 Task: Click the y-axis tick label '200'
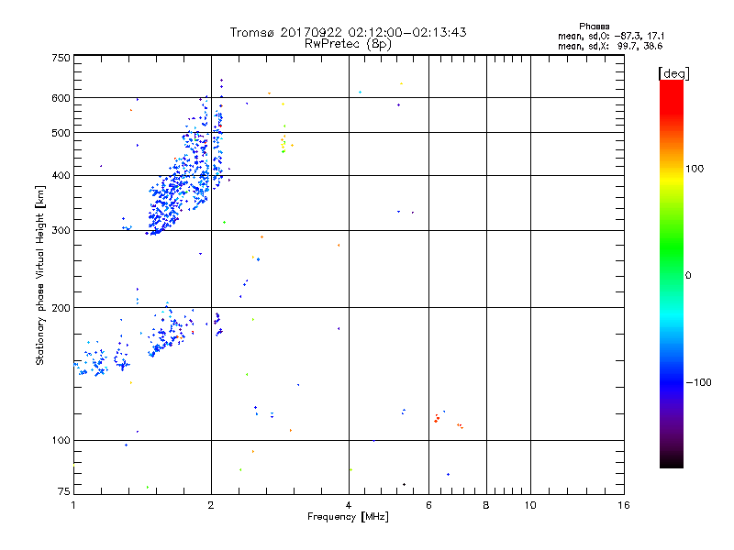[61, 308]
